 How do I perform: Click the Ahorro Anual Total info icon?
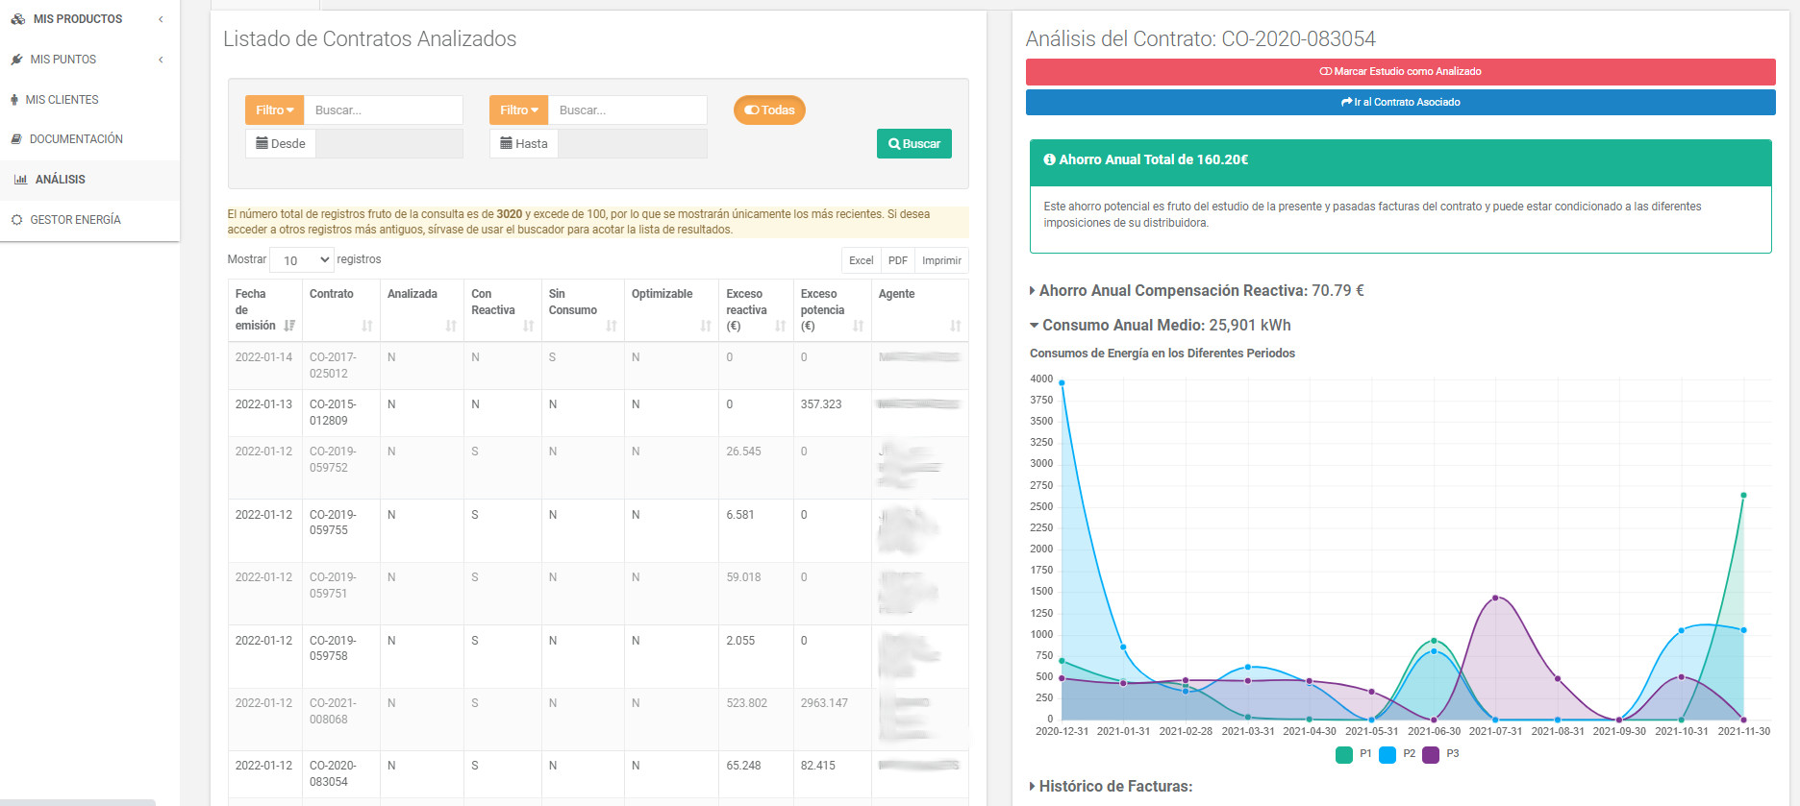click(1049, 159)
